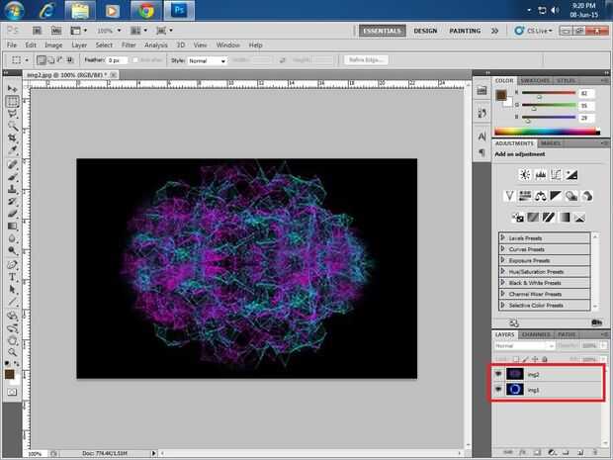Switch to the Design workspace

coord(425,31)
